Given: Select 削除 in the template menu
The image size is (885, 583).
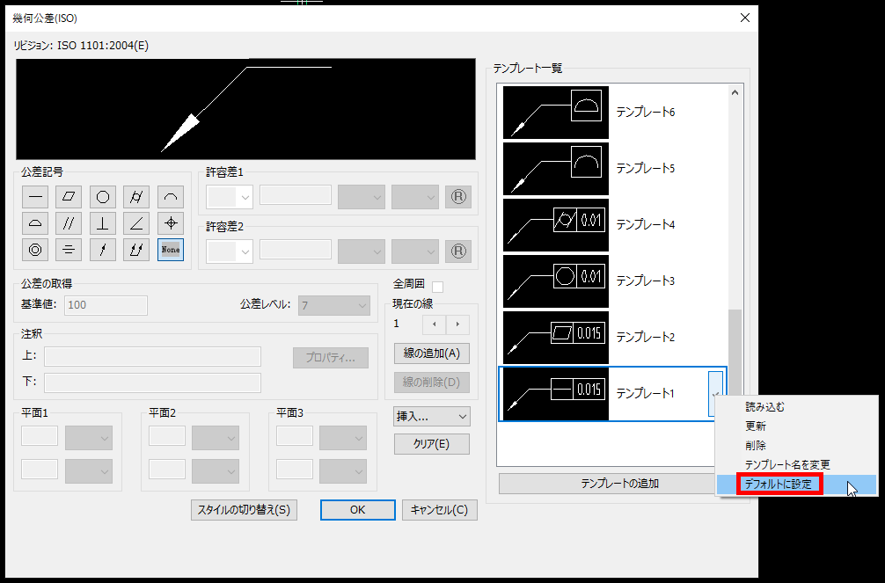Looking at the screenshot, I should click(755, 445).
